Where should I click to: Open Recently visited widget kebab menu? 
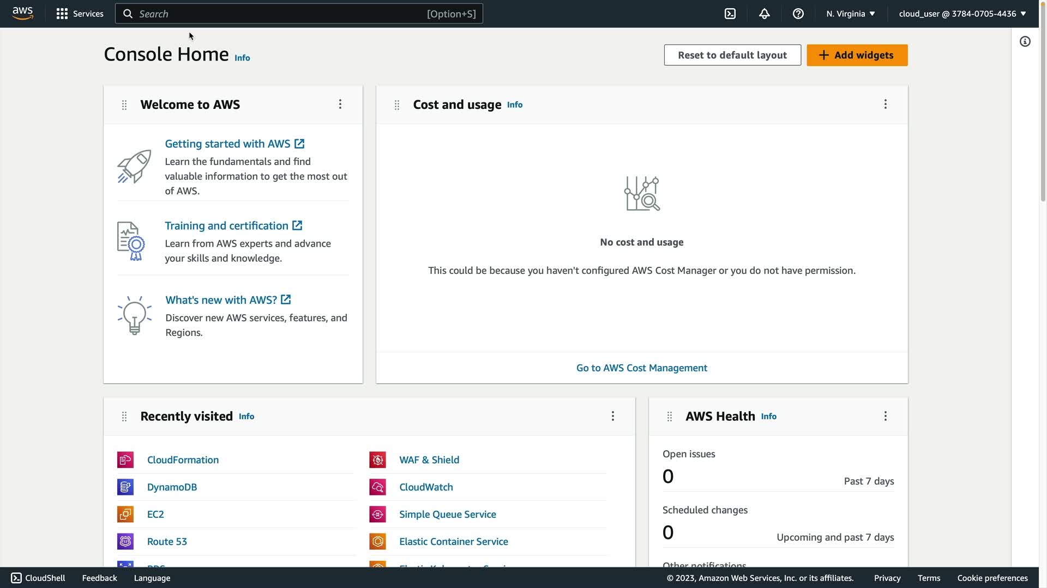(x=612, y=416)
